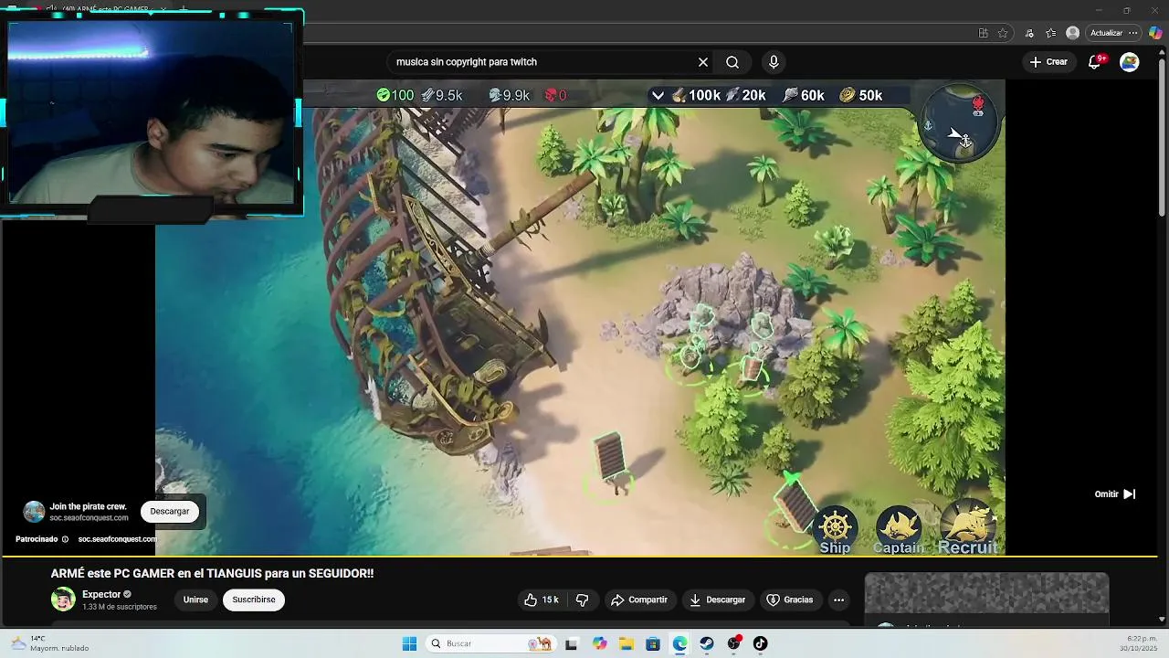Viewport: 1169px width, 658px height.
Task: Open the Expector channel name link
Action: click(101, 594)
